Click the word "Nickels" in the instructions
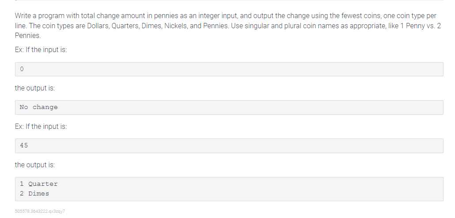Screen dimensions: 455x218 point(176,26)
